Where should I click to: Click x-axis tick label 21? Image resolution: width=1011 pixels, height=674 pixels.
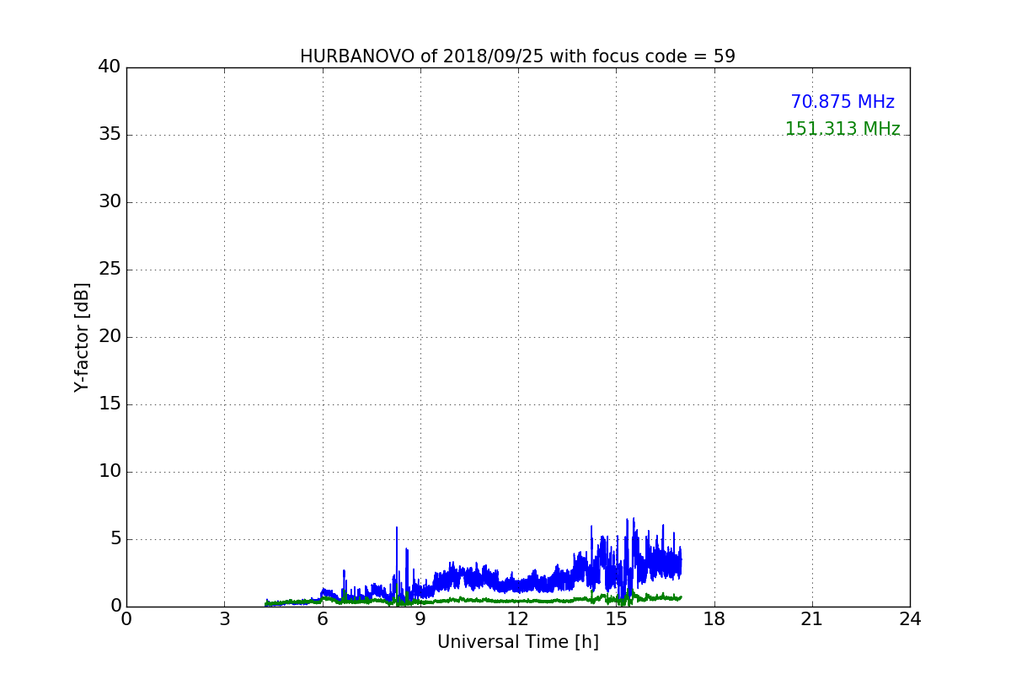tap(812, 619)
